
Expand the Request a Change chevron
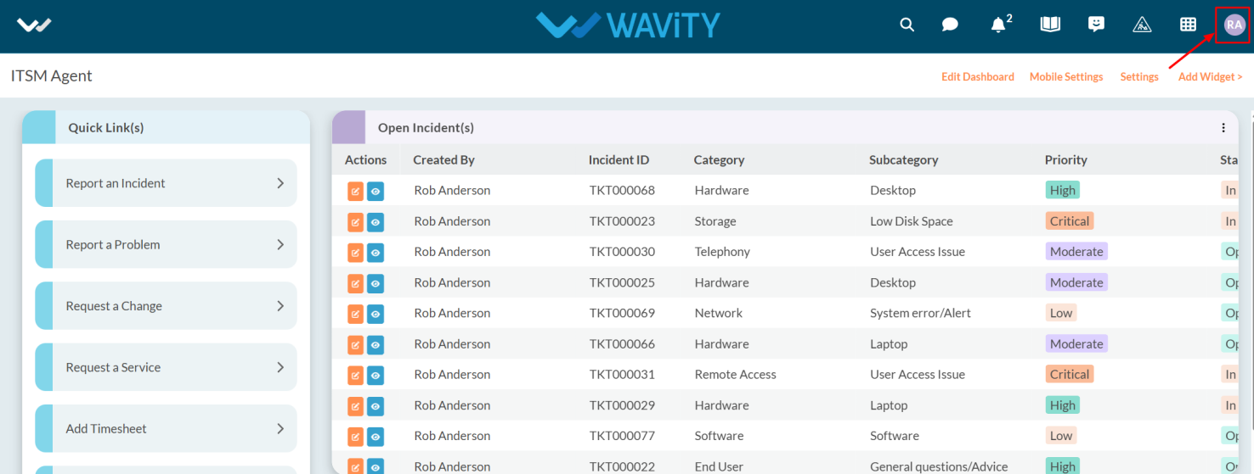pos(280,306)
